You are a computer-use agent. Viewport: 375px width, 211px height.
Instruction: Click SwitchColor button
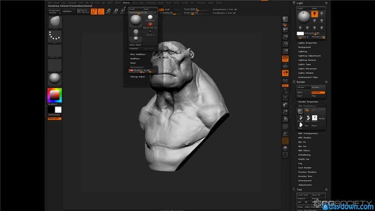(x=54, y=115)
